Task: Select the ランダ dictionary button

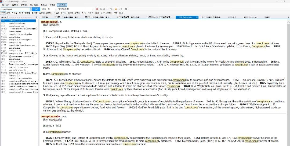Action: click(x=21, y=13)
